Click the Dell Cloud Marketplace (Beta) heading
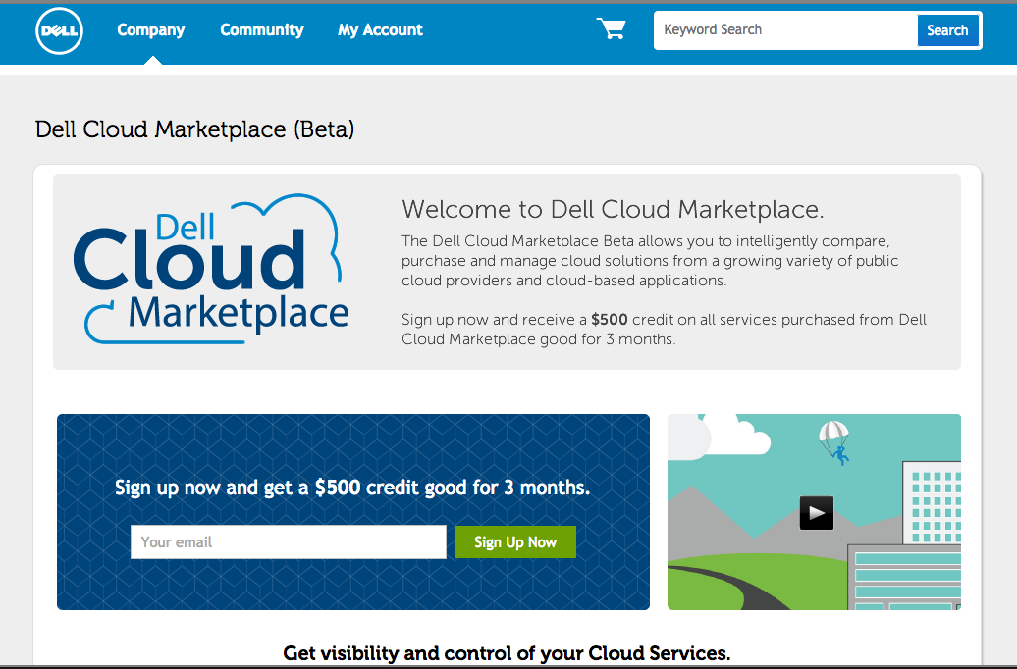 click(194, 129)
